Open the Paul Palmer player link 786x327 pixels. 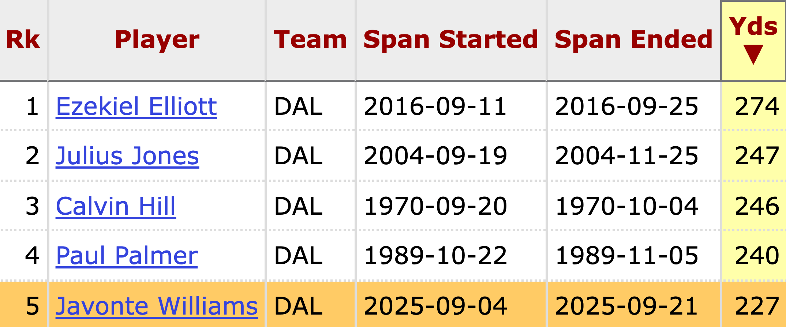click(127, 255)
